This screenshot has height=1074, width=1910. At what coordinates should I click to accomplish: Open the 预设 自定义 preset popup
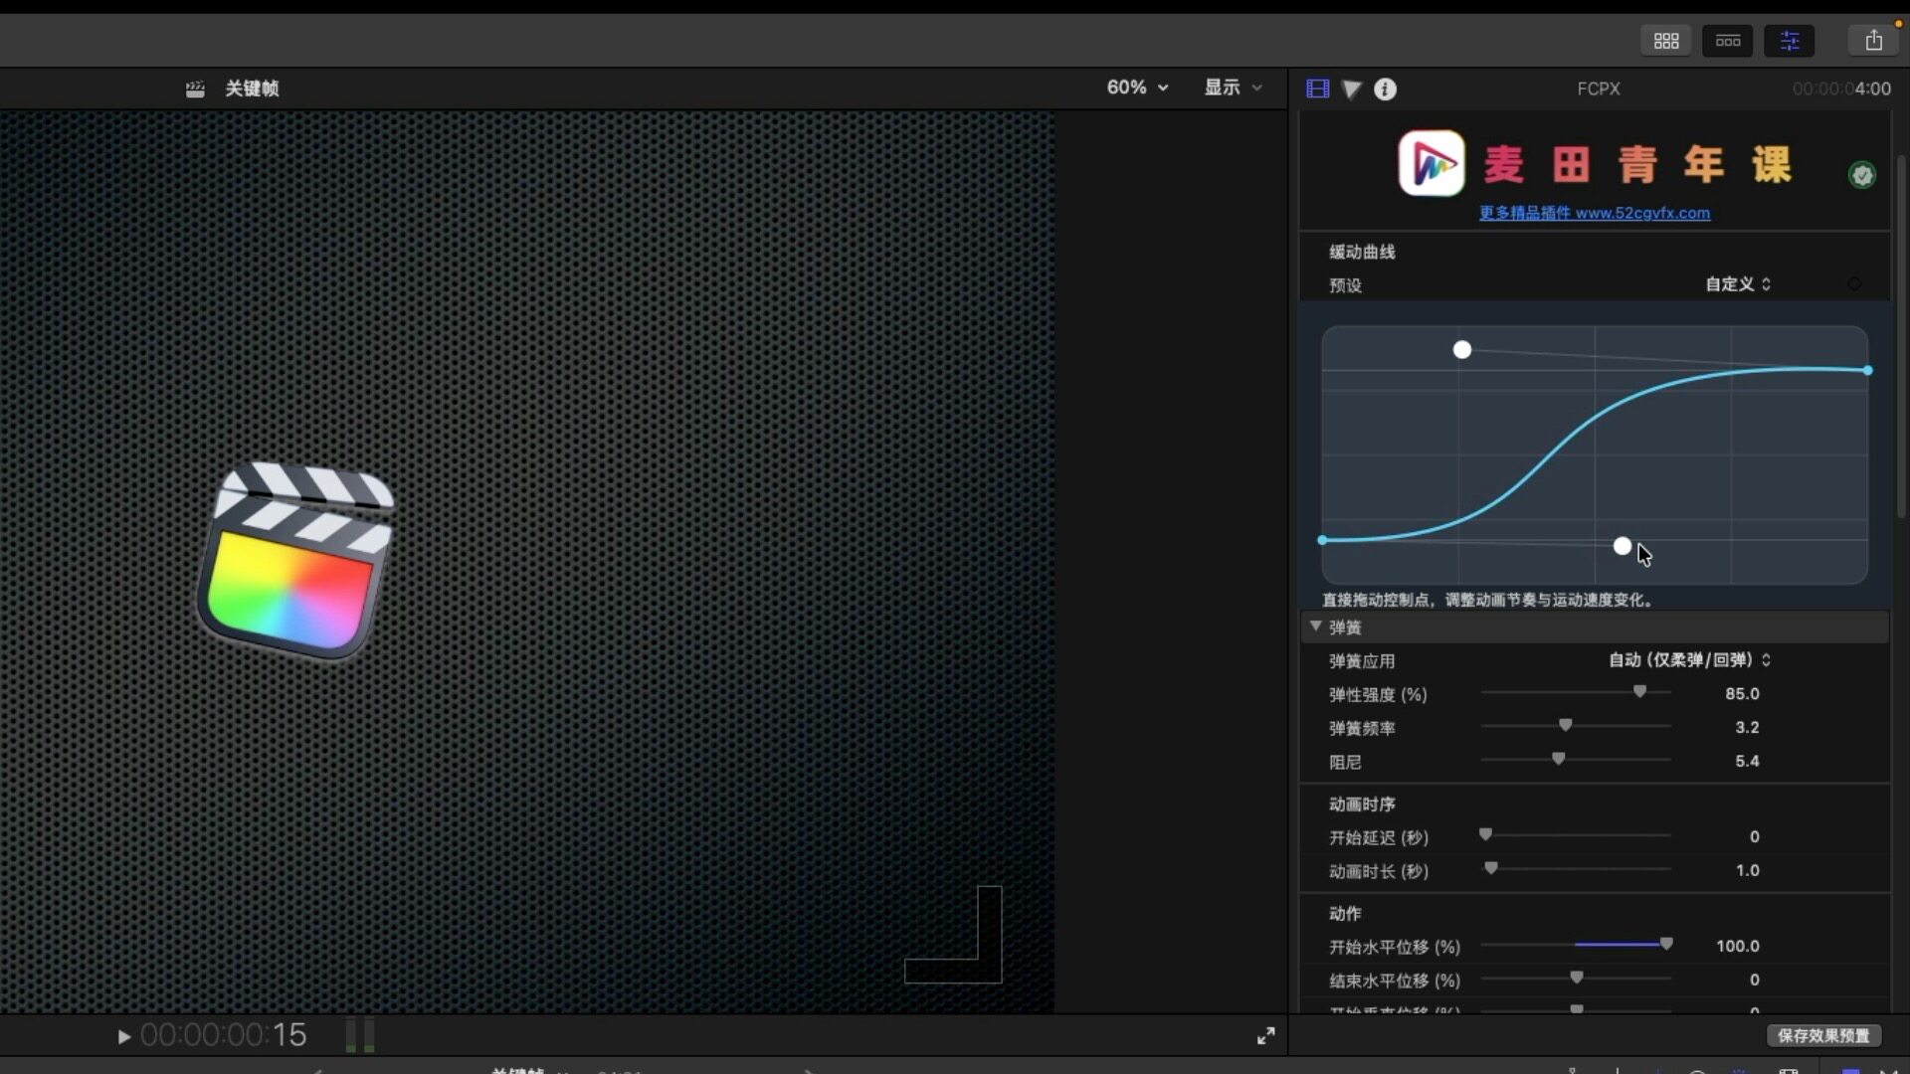coord(1738,284)
